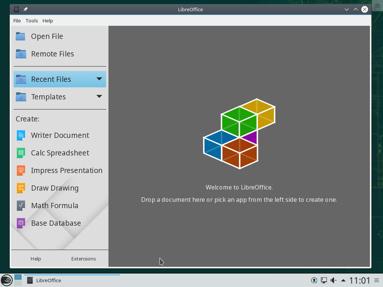This screenshot has height=287, width=383.
Task: Open the Tools menu
Action: (31, 21)
